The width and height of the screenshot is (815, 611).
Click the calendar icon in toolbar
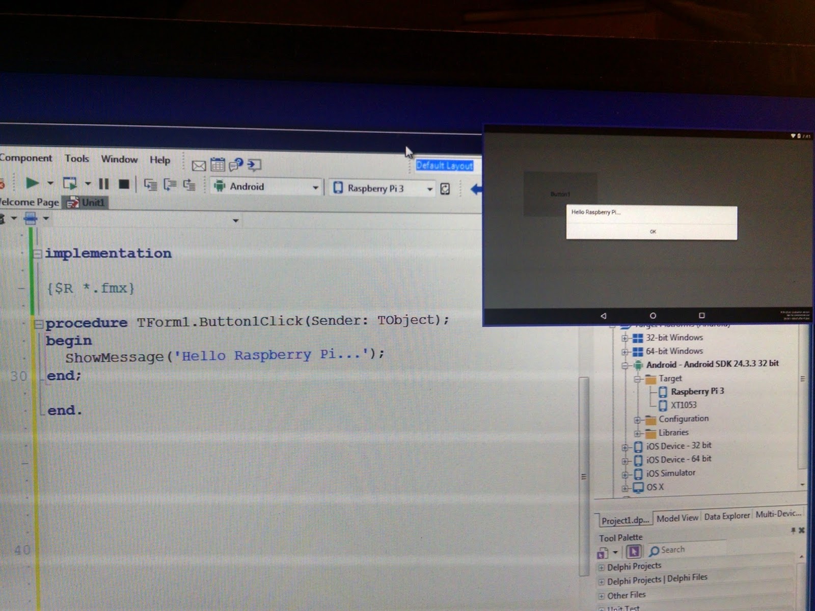218,164
